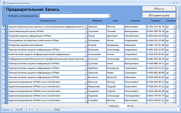Open specialty dropdown for Ушакова row
This screenshot has width=181, height=113.
click(x=86, y=32)
